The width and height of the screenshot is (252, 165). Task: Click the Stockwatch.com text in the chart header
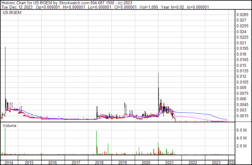(x=74, y=3)
